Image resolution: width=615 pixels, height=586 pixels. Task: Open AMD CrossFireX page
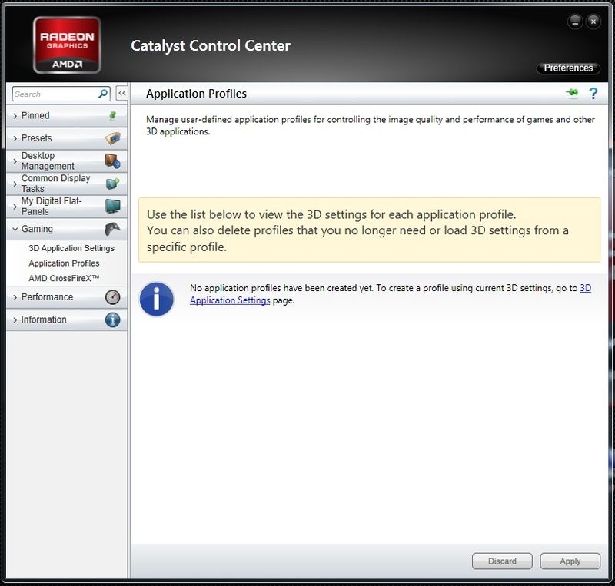click(x=64, y=278)
